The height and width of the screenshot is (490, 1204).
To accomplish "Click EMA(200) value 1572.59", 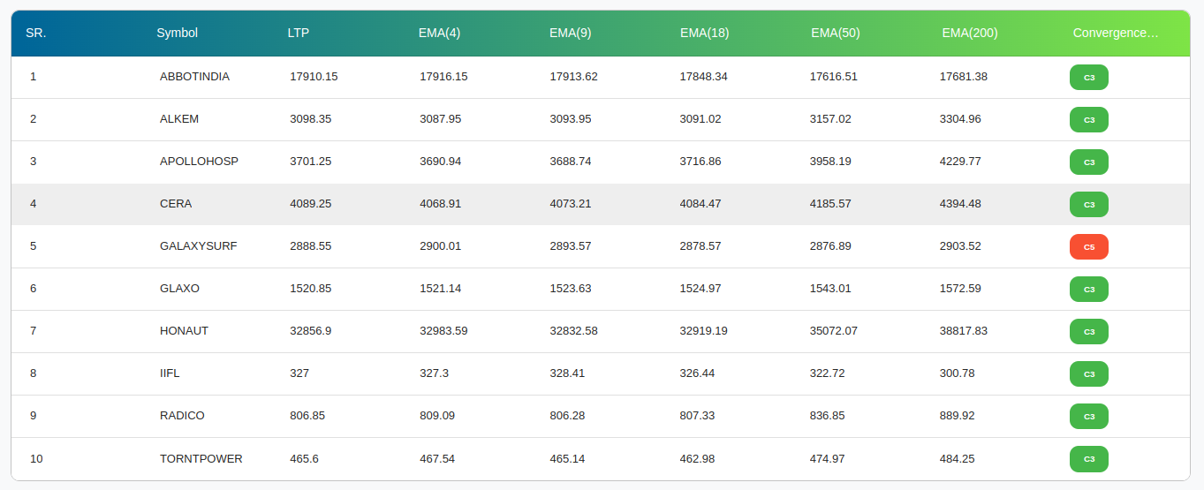I will click(961, 289).
